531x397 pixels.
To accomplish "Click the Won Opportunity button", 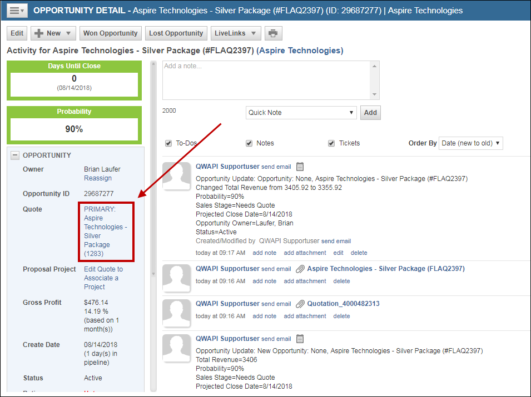I will click(110, 33).
